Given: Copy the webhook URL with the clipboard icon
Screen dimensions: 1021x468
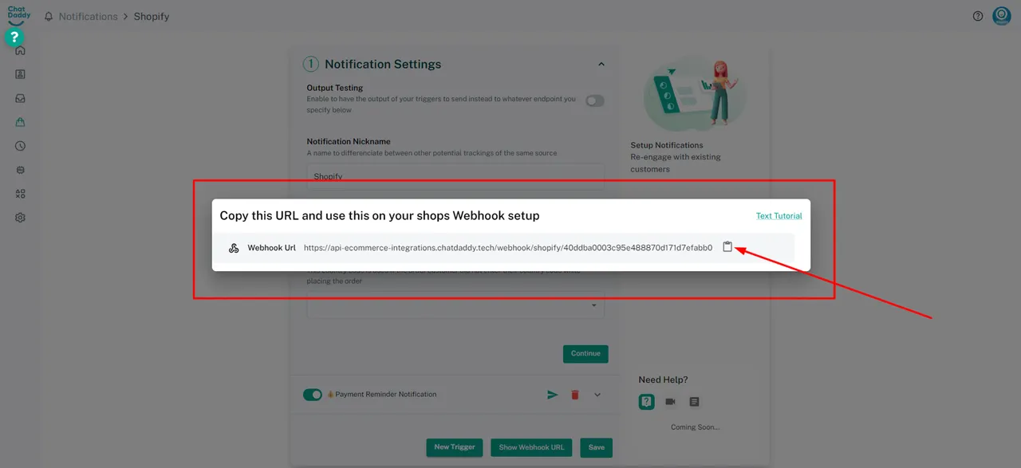Looking at the screenshot, I should click(727, 247).
